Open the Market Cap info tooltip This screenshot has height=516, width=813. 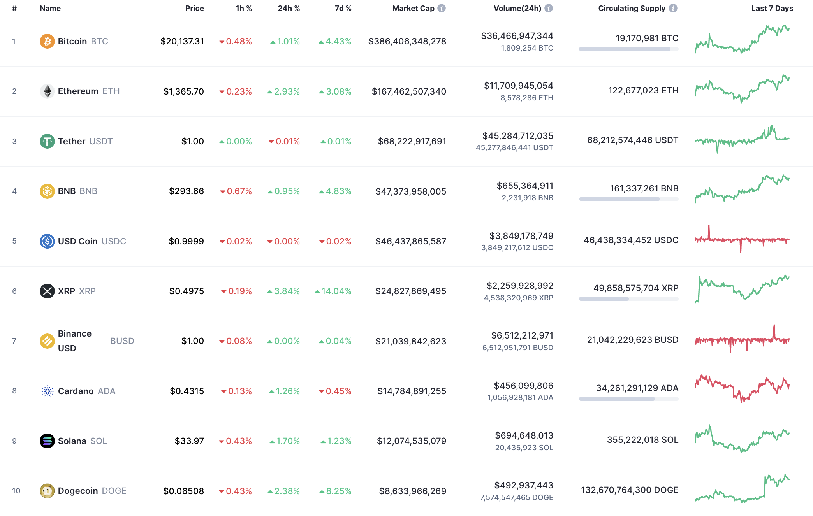441,8
